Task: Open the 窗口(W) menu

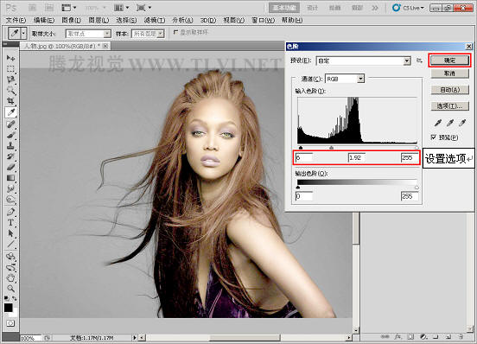Action: tap(264, 20)
